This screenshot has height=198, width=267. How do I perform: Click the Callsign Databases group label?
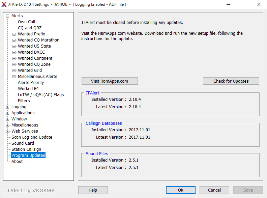(x=104, y=123)
